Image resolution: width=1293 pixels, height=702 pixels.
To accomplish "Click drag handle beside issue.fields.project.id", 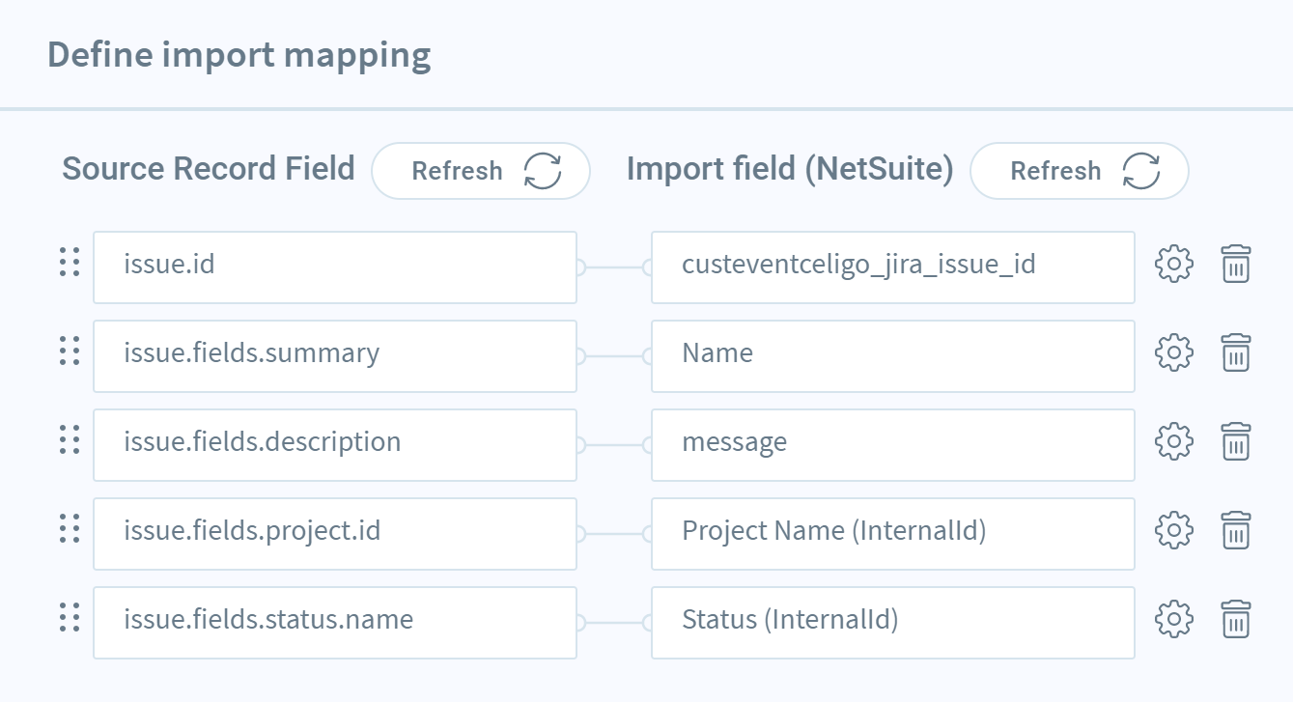I will point(69,528).
